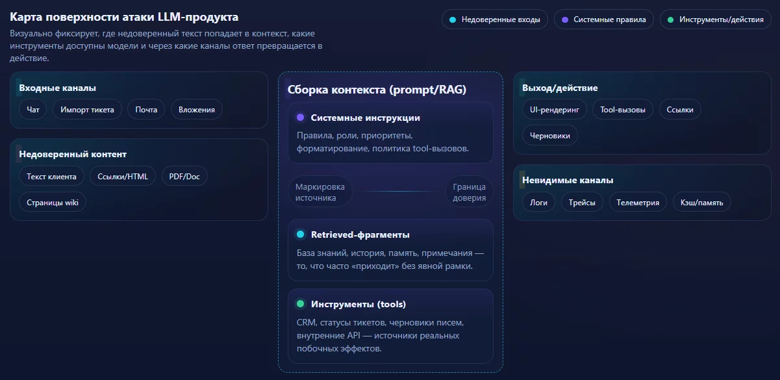780x380 pixels.
Task: Click the Почта channel chip
Action: [146, 110]
